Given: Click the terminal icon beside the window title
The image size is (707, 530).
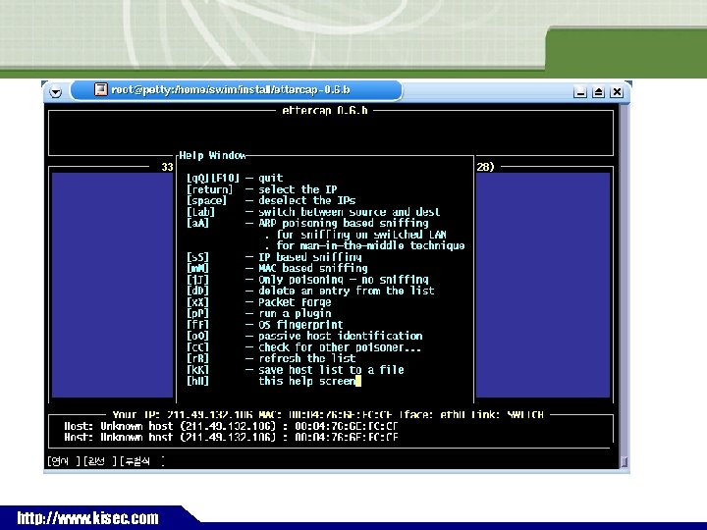Looking at the screenshot, I should click(x=100, y=89).
